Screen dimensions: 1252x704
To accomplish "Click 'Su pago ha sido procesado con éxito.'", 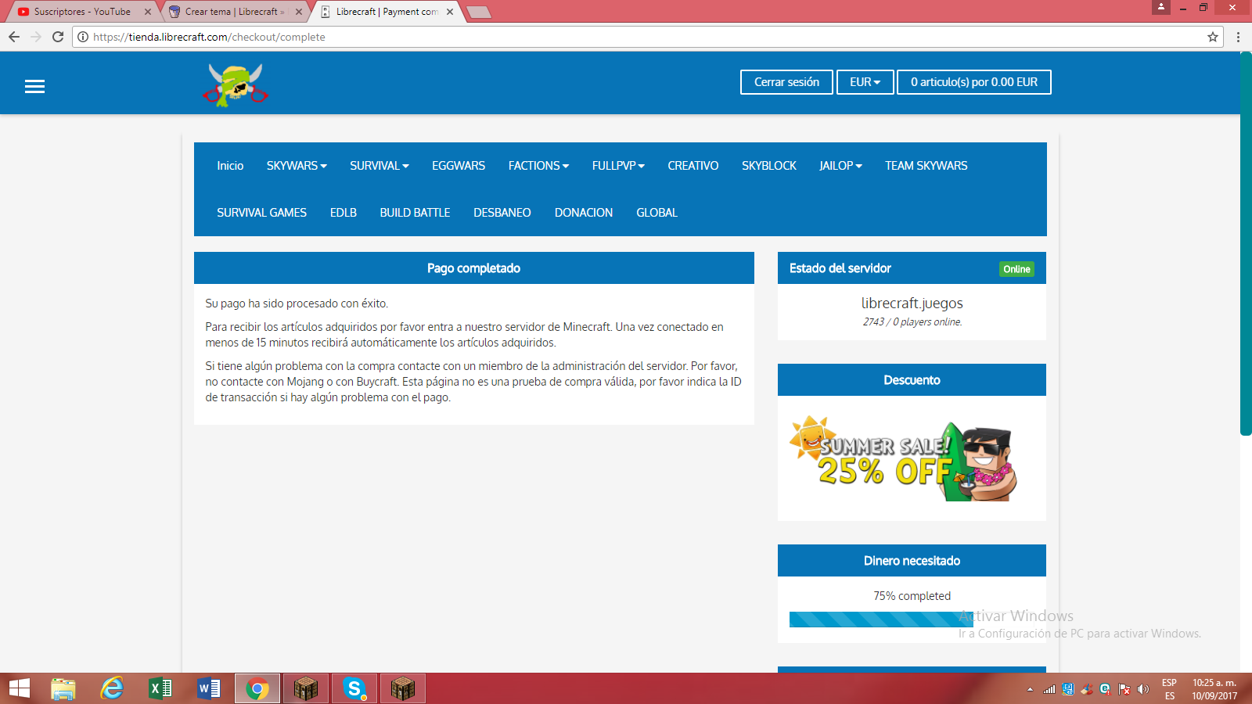I will (x=297, y=304).
